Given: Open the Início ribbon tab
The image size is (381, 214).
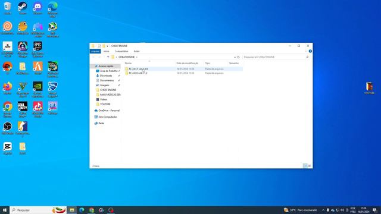Looking at the screenshot, I should coord(107,51).
